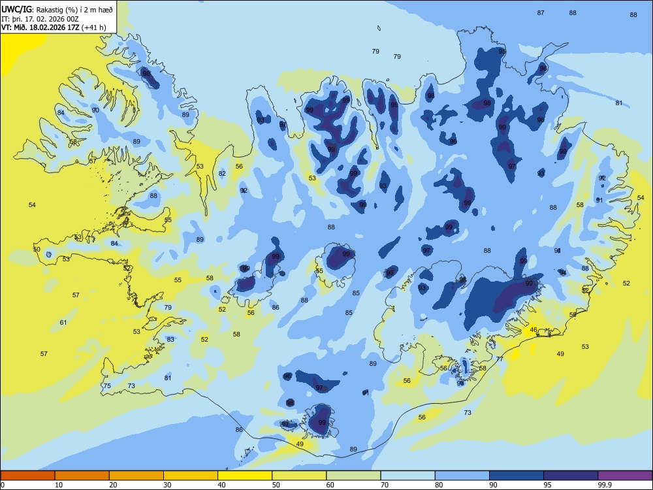Click the 50–60 pale yellow legend swatch
The image size is (653, 490).
(299, 476)
